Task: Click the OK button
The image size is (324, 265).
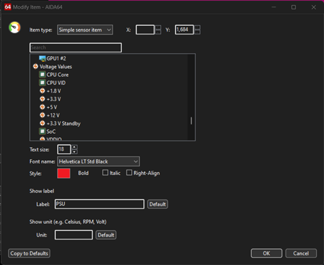Action: pos(266,253)
